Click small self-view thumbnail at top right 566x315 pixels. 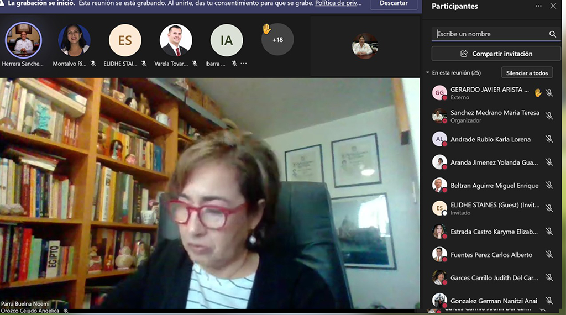point(365,46)
